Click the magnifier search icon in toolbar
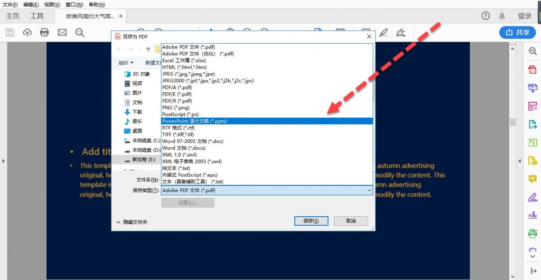 80,32
